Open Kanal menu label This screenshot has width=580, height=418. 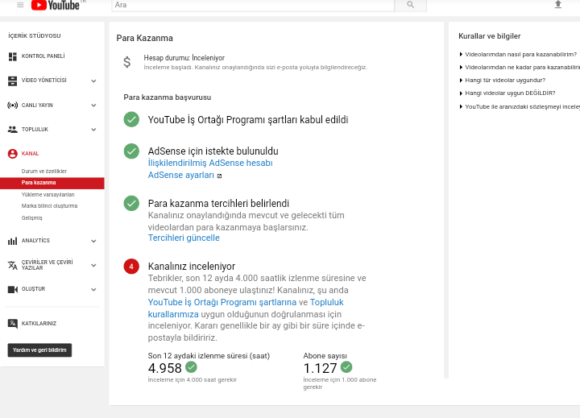pyautogui.click(x=30, y=154)
